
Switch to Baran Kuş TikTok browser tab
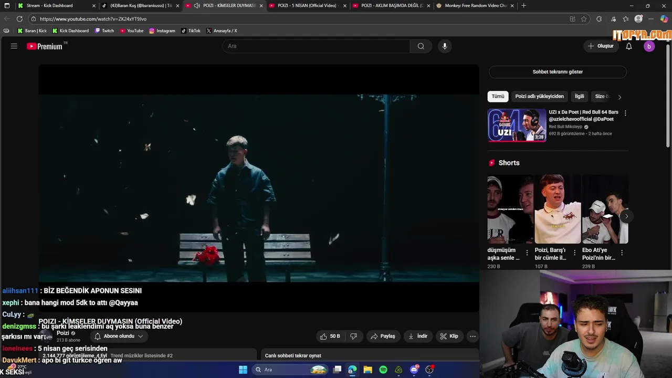coord(140,6)
